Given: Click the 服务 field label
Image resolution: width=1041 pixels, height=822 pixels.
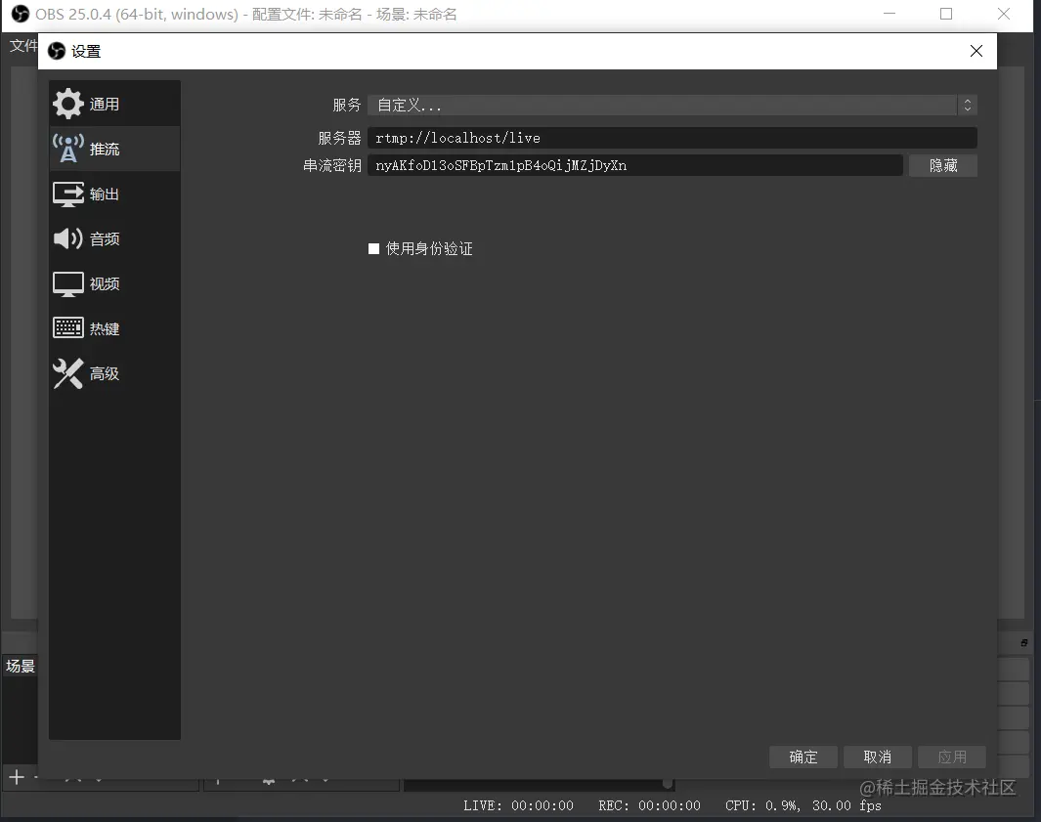Looking at the screenshot, I should point(347,105).
